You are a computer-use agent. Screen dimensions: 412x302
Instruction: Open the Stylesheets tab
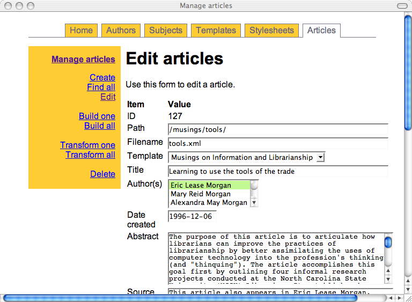pos(271,31)
